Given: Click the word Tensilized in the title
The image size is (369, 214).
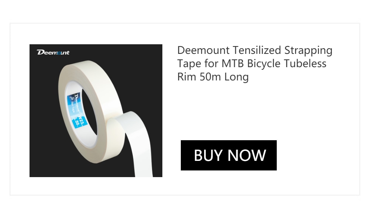Looking at the screenshot, I should click(257, 51).
